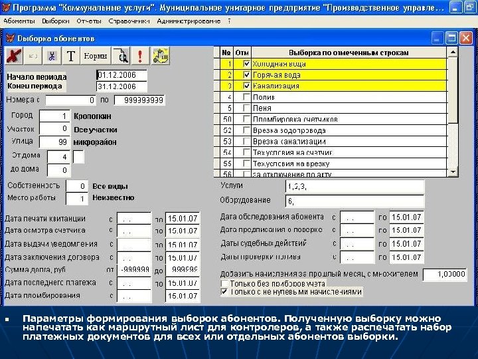Click the Отм column header

click(x=242, y=53)
